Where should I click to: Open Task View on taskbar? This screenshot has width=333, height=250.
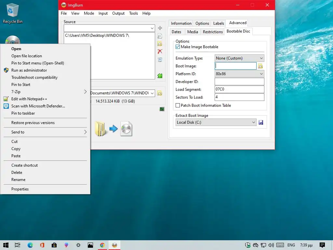pos(18,245)
